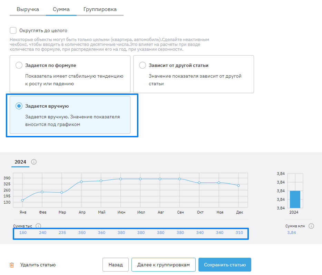Edit the December value 310 field
The image size is (322, 275).
click(239, 233)
